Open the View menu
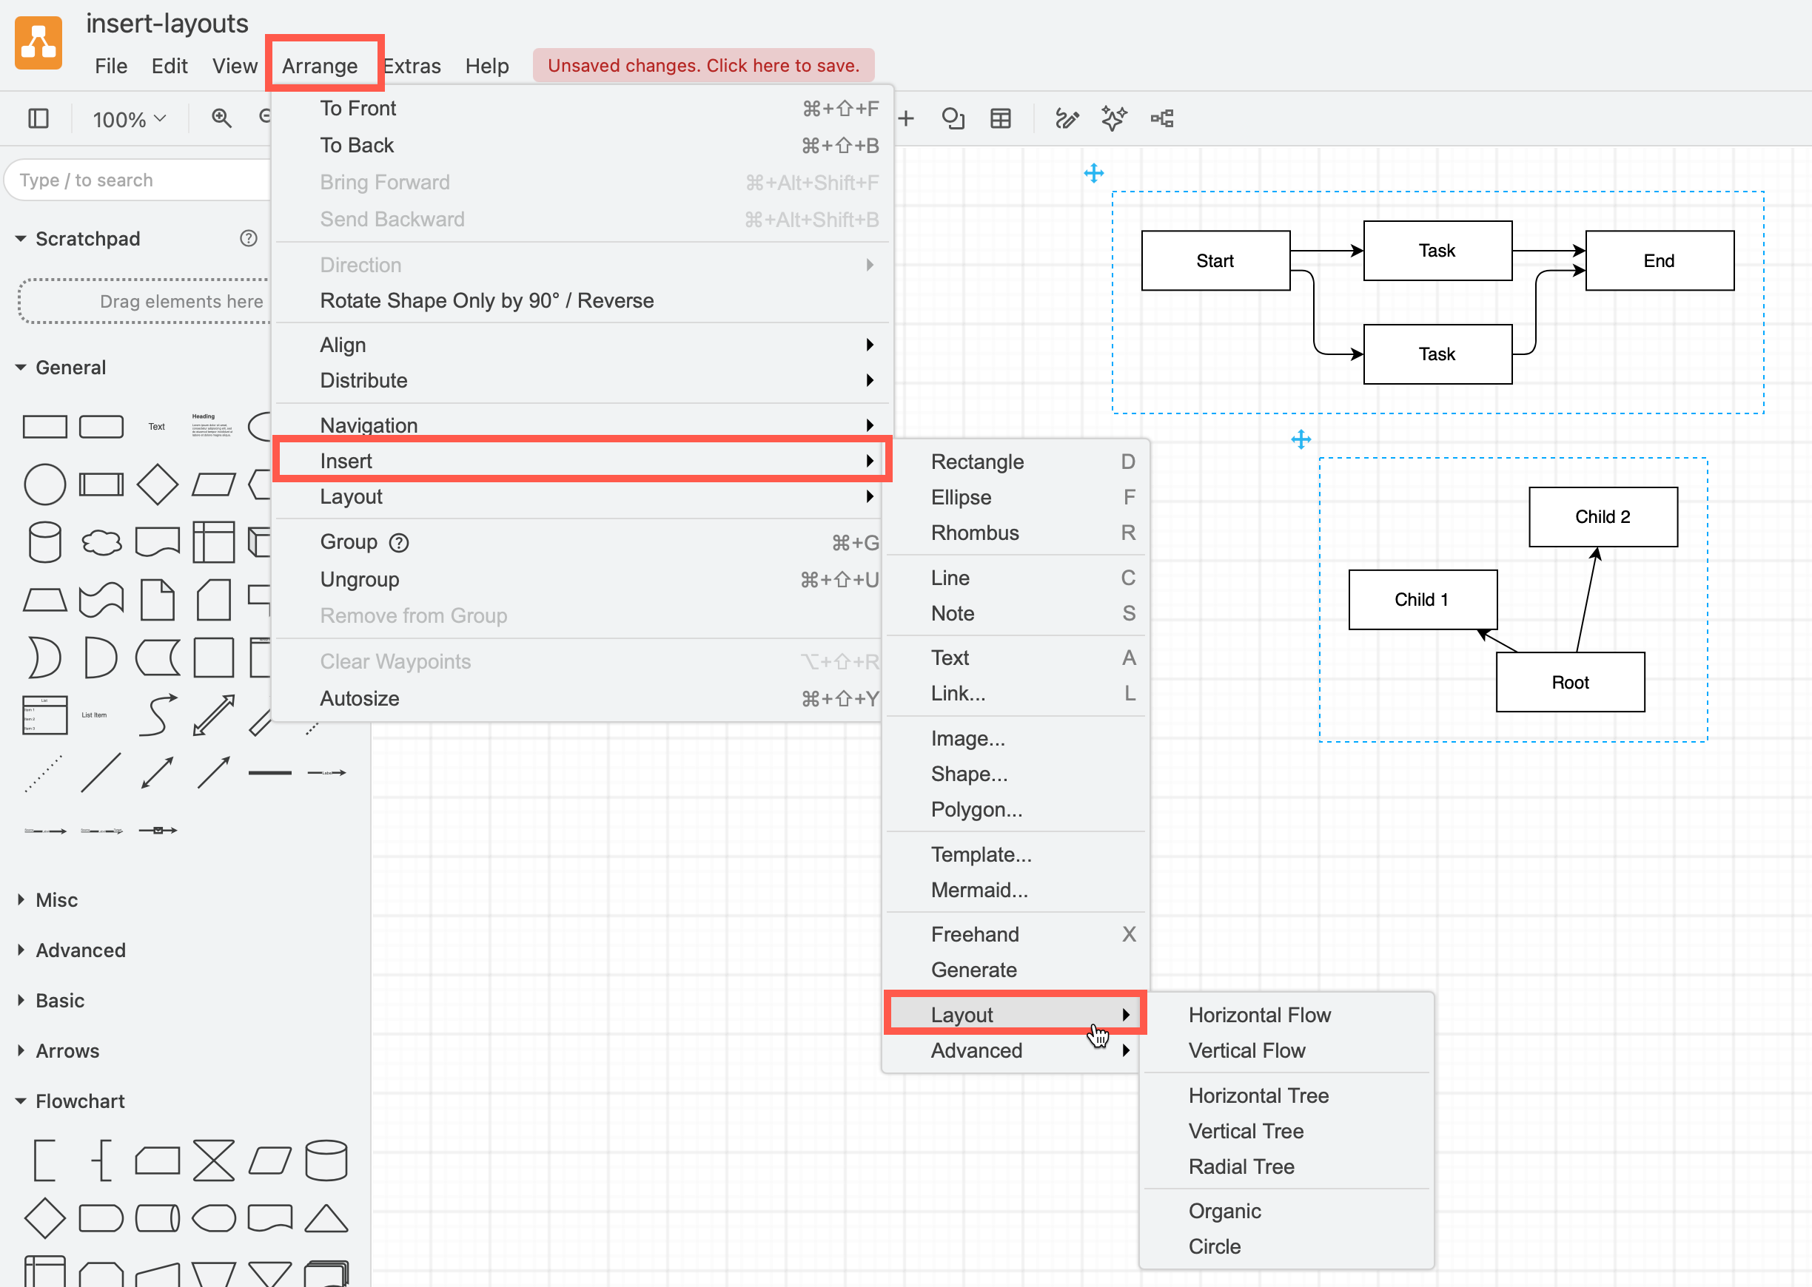The width and height of the screenshot is (1812, 1287). tap(235, 66)
